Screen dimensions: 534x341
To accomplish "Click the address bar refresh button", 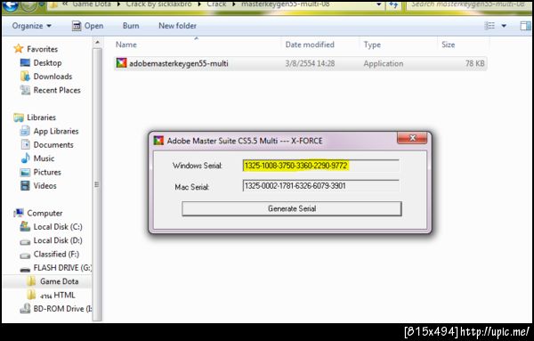I will (393, 4).
